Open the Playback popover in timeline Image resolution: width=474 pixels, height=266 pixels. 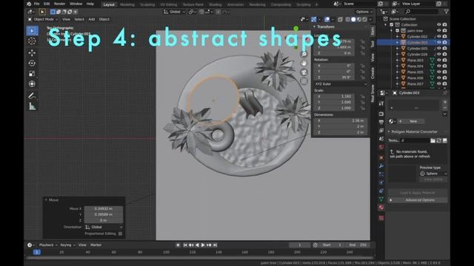tap(48, 245)
